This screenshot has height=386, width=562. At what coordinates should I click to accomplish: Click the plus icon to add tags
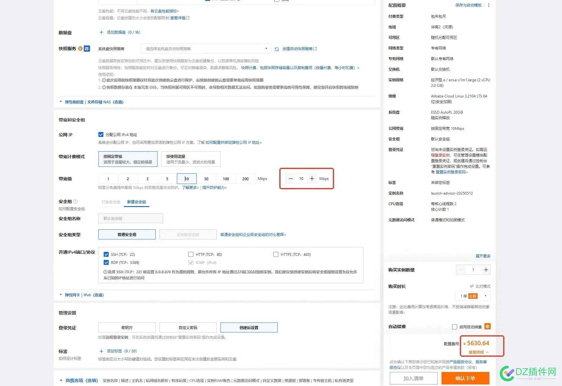click(x=101, y=351)
